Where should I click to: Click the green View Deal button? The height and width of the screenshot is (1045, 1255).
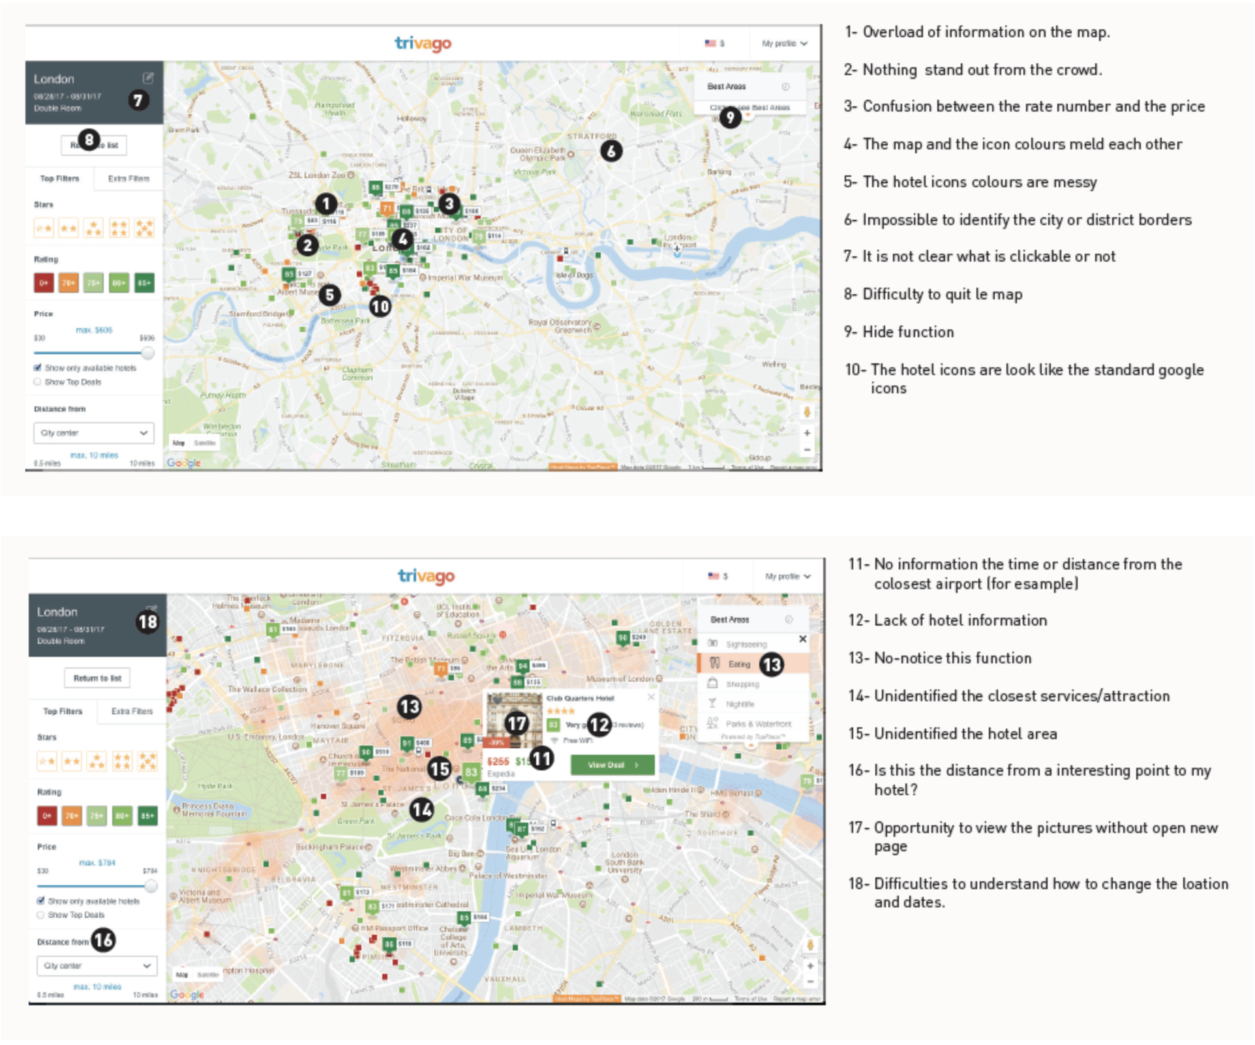coord(612,765)
